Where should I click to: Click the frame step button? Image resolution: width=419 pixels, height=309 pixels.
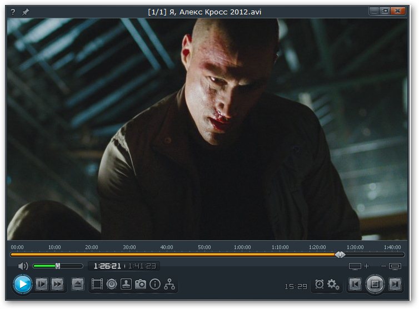point(42,285)
